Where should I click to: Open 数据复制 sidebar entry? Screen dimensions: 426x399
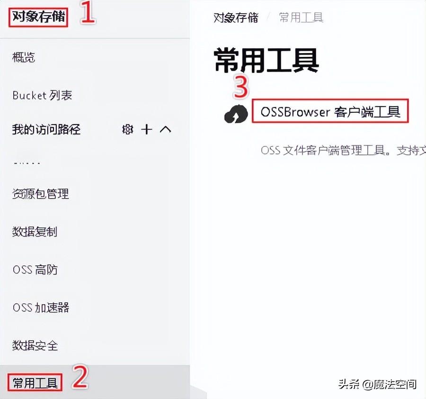pos(35,232)
